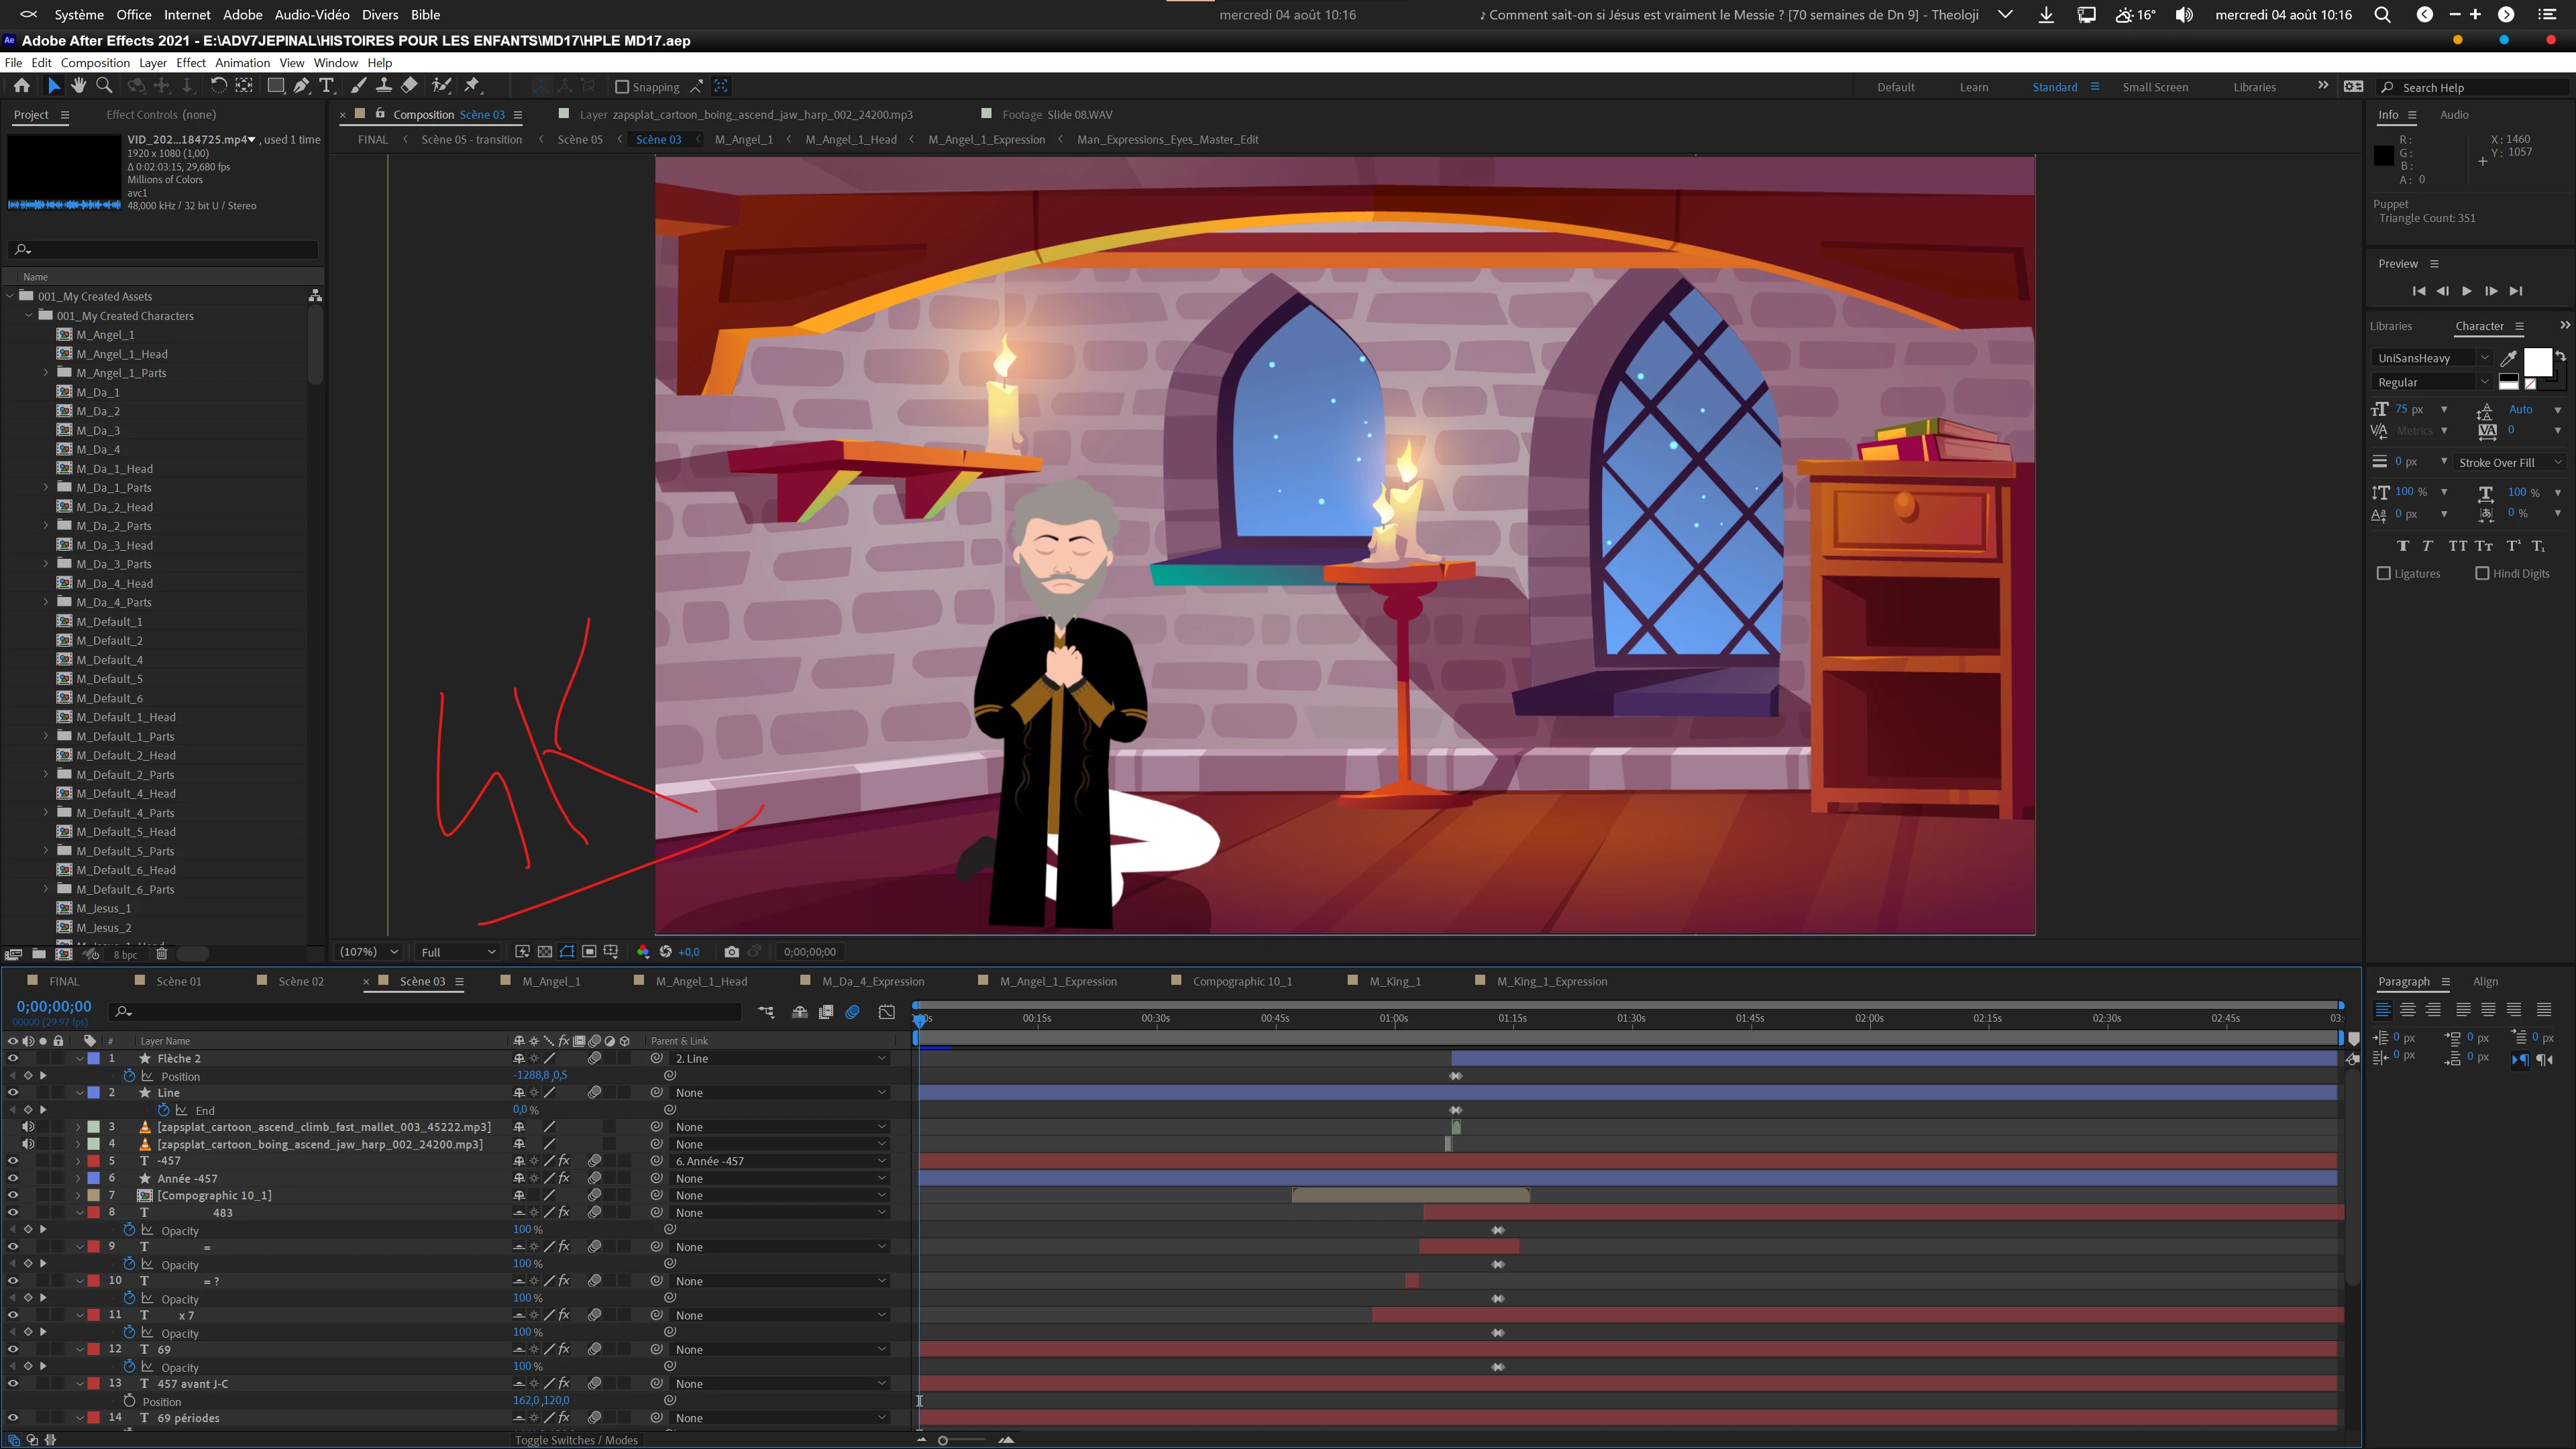Expand the M_Angel_1_Parts folder
This screenshot has width=2576, height=1449.
pyautogui.click(x=46, y=373)
